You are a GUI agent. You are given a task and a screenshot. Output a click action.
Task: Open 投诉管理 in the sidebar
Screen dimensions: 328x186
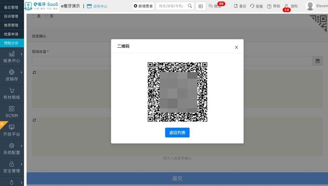point(11,16)
